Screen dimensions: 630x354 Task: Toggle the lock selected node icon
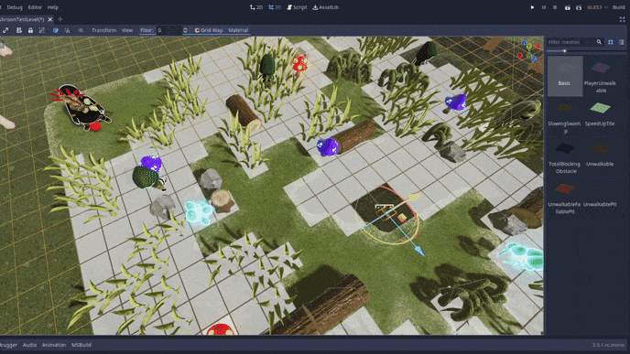click(x=30, y=30)
